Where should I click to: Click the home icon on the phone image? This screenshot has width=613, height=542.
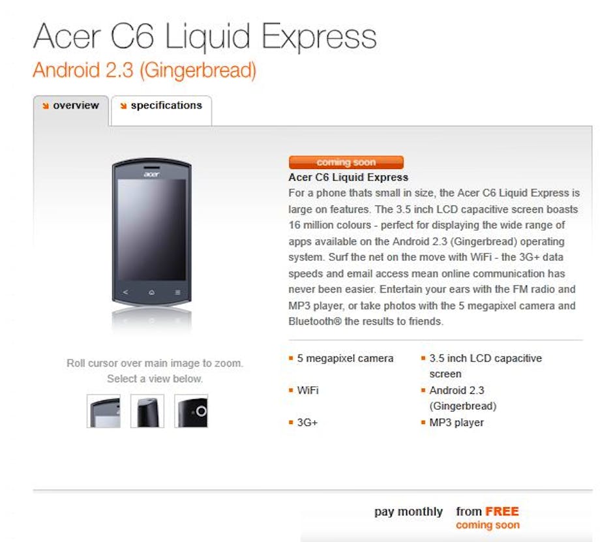tap(151, 292)
